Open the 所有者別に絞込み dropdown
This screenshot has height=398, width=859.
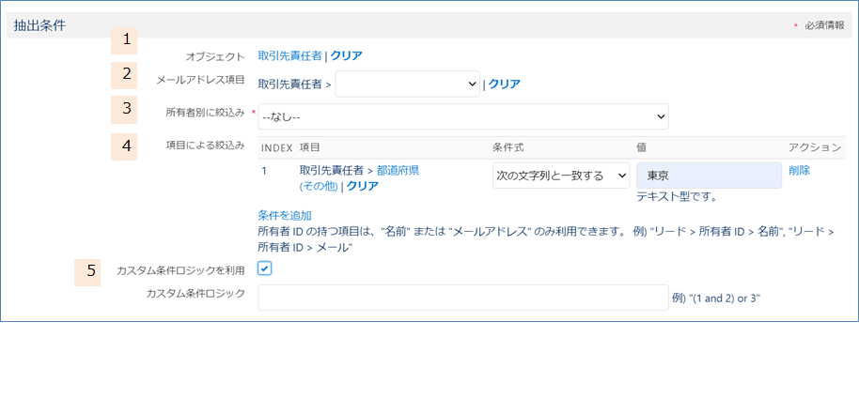pyautogui.click(x=463, y=116)
